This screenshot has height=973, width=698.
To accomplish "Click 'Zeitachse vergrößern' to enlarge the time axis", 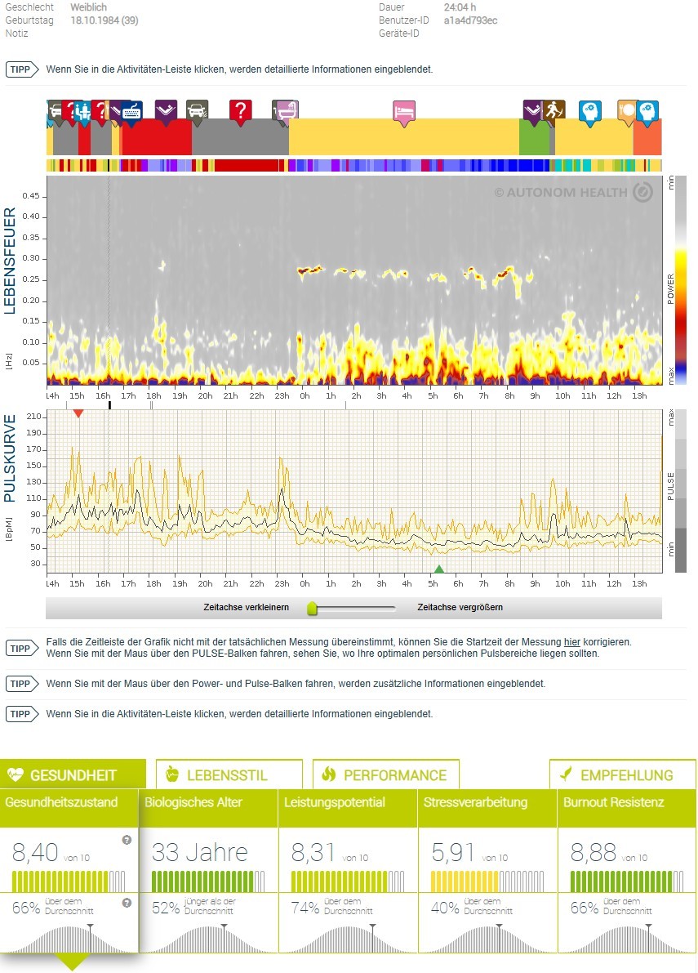I will [460, 608].
